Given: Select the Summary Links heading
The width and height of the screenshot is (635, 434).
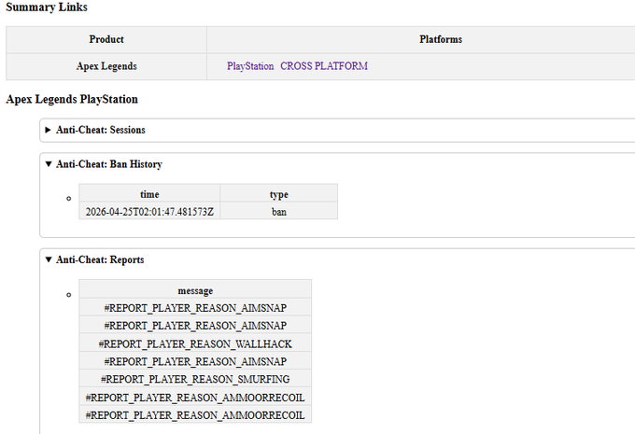Looking at the screenshot, I should pyautogui.click(x=47, y=7).
